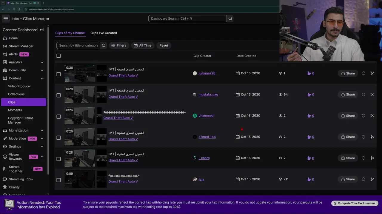Click edit scissors on the 211-views clip
382x214 pixels.
point(372,179)
